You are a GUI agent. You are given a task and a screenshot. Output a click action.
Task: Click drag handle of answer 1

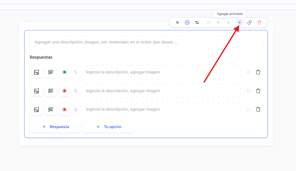248,72
